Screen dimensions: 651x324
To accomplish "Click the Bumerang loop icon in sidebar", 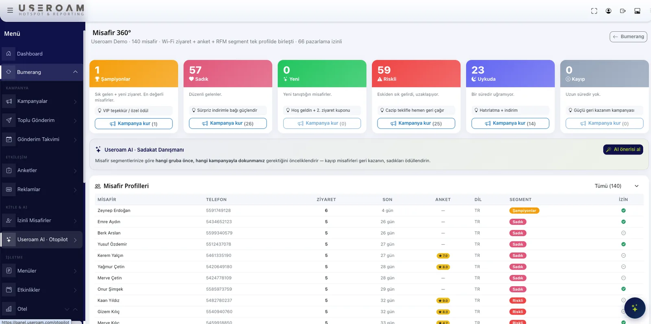I will pos(9,72).
